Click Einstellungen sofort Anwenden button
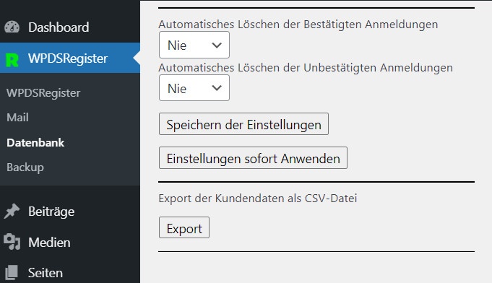 [253, 158]
